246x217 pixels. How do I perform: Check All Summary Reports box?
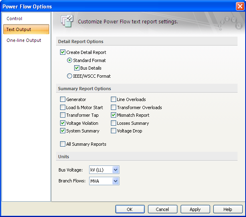pyautogui.click(x=63, y=144)
